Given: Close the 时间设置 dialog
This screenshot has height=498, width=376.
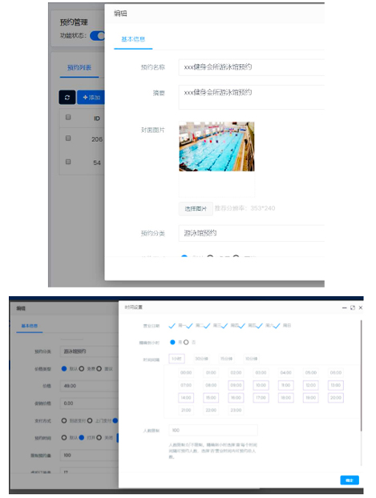Looking at the screenshot, I should coord(361,307).
